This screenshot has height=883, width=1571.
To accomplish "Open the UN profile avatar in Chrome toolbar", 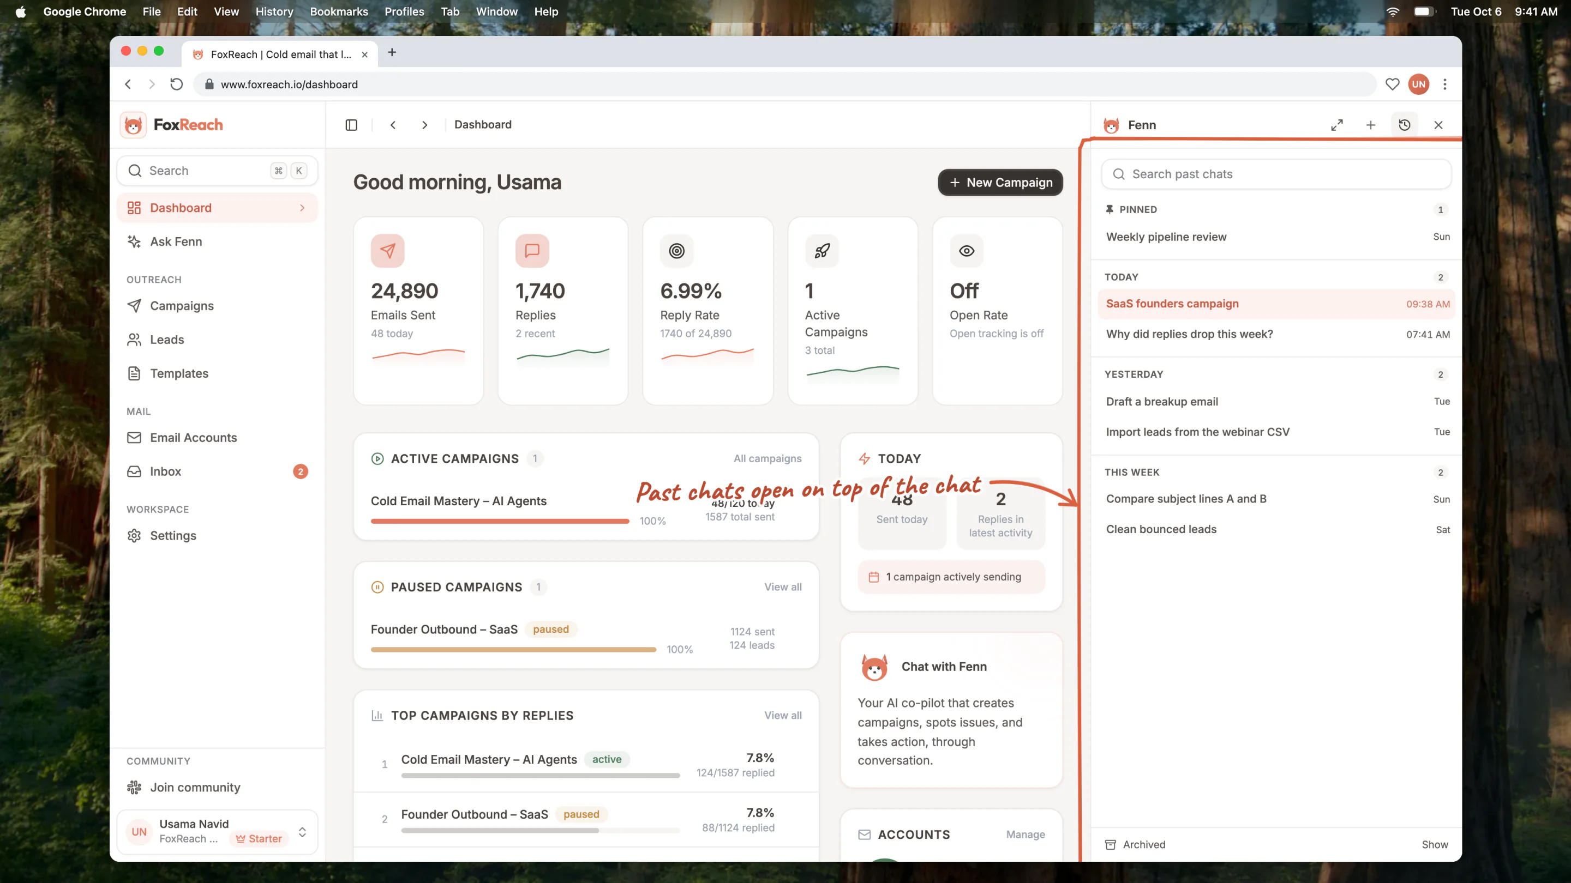I will [1418, 84].
